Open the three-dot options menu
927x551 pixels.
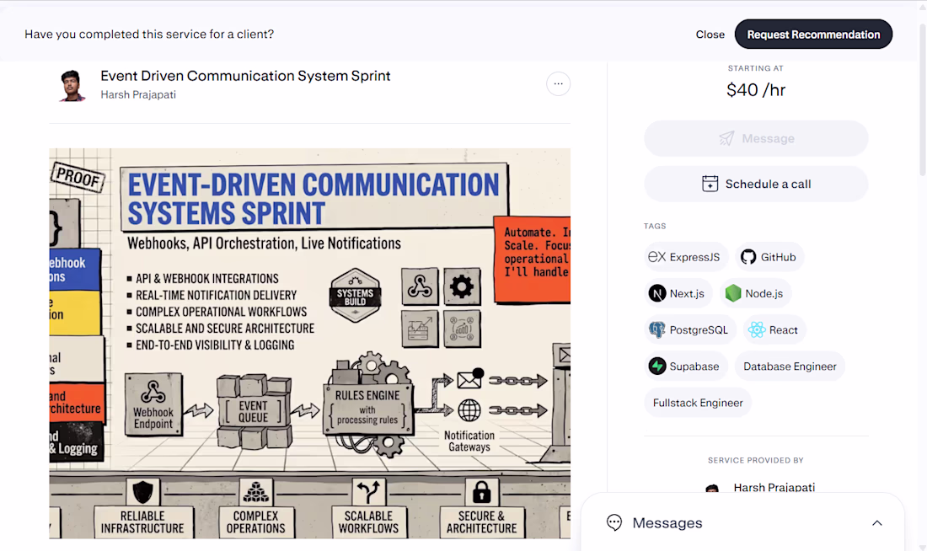click(x=558, y=84)
